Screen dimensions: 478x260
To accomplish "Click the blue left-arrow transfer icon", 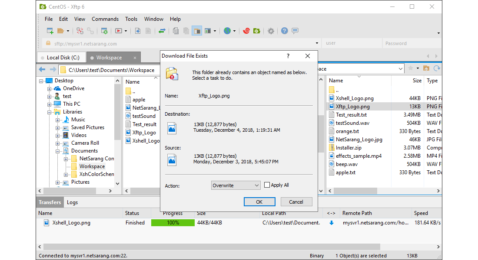I will coord(138,31).
